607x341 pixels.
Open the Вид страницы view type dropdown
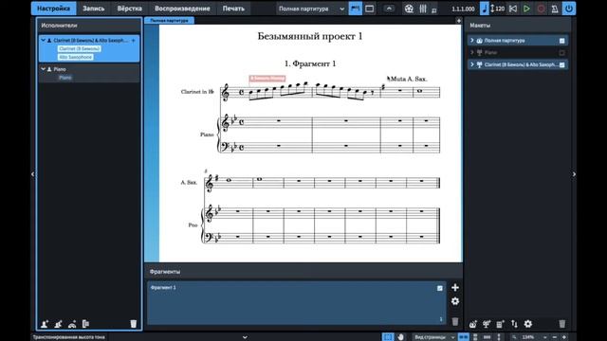pyautogui.click(x=434, y=337)
